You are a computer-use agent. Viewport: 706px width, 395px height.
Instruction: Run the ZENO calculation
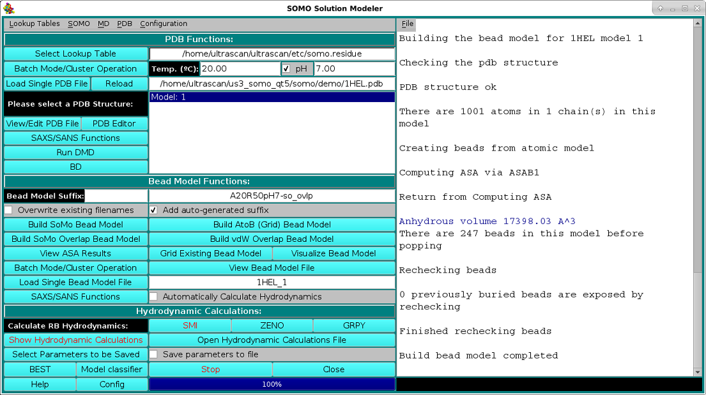272,325
